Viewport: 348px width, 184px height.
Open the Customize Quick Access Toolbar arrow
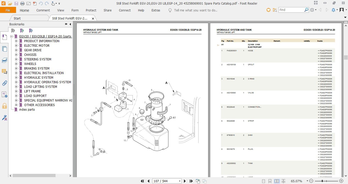click(x=59, y=4)
